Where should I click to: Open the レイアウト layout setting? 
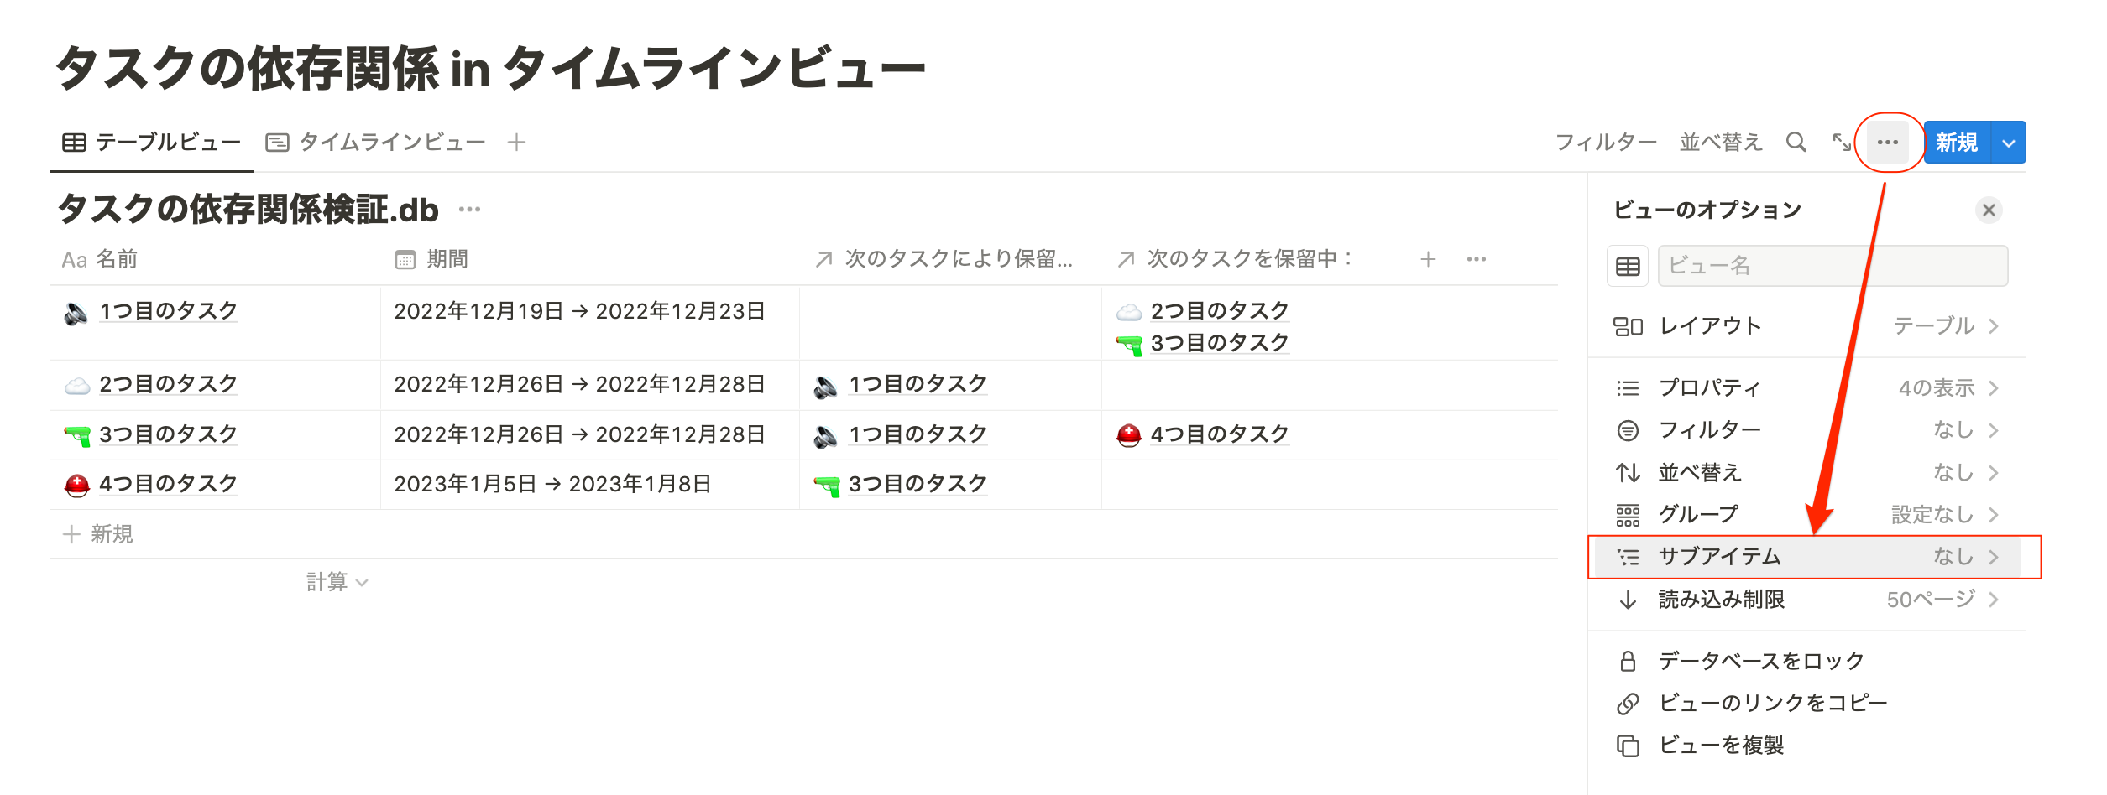pos(1805,326)
